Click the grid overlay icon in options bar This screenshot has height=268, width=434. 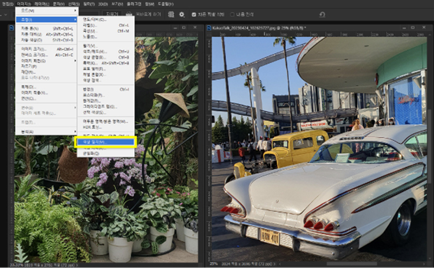[171, 14]
